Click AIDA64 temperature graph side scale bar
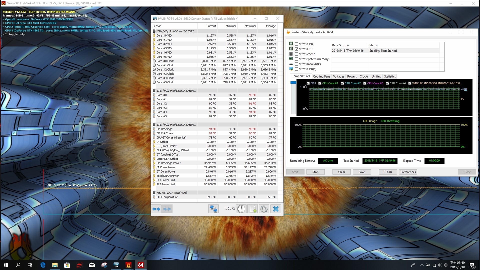Image resolution: width=480 pixels, height=270 pixels. click(293, 97)
